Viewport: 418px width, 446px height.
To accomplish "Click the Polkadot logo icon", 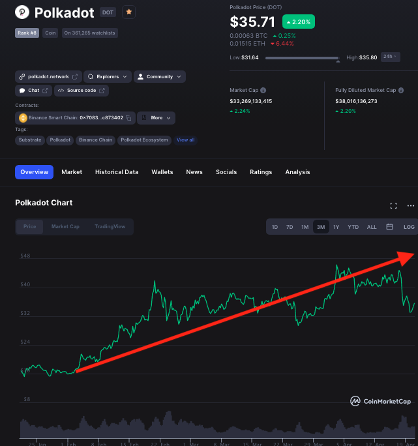I will 22,12.
